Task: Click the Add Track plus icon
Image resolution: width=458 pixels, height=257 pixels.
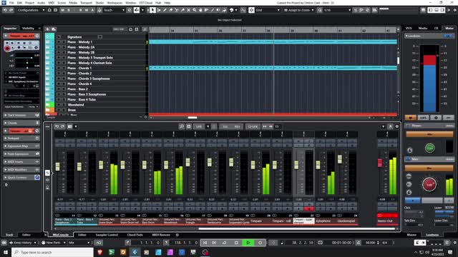Action: [47, 29]
